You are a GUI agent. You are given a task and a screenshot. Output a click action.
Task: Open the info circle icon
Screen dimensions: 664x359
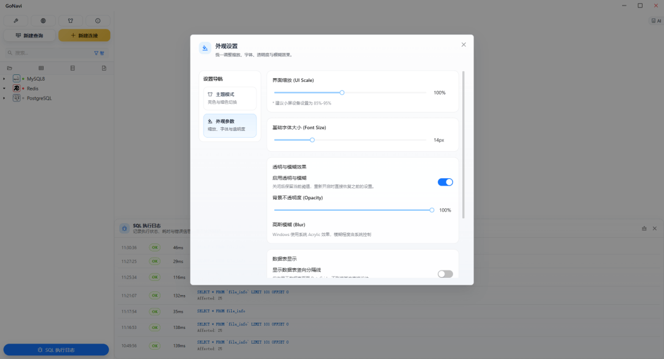click(98, 21)
